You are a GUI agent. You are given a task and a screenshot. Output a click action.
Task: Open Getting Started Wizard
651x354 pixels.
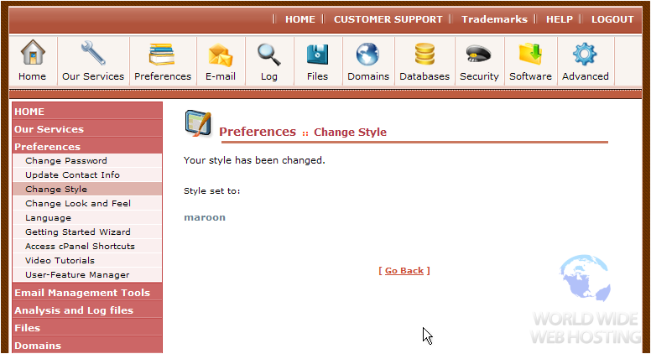87,232
